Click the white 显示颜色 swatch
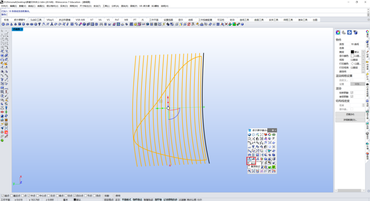The image size is (370, 201). tap(352, 56)
